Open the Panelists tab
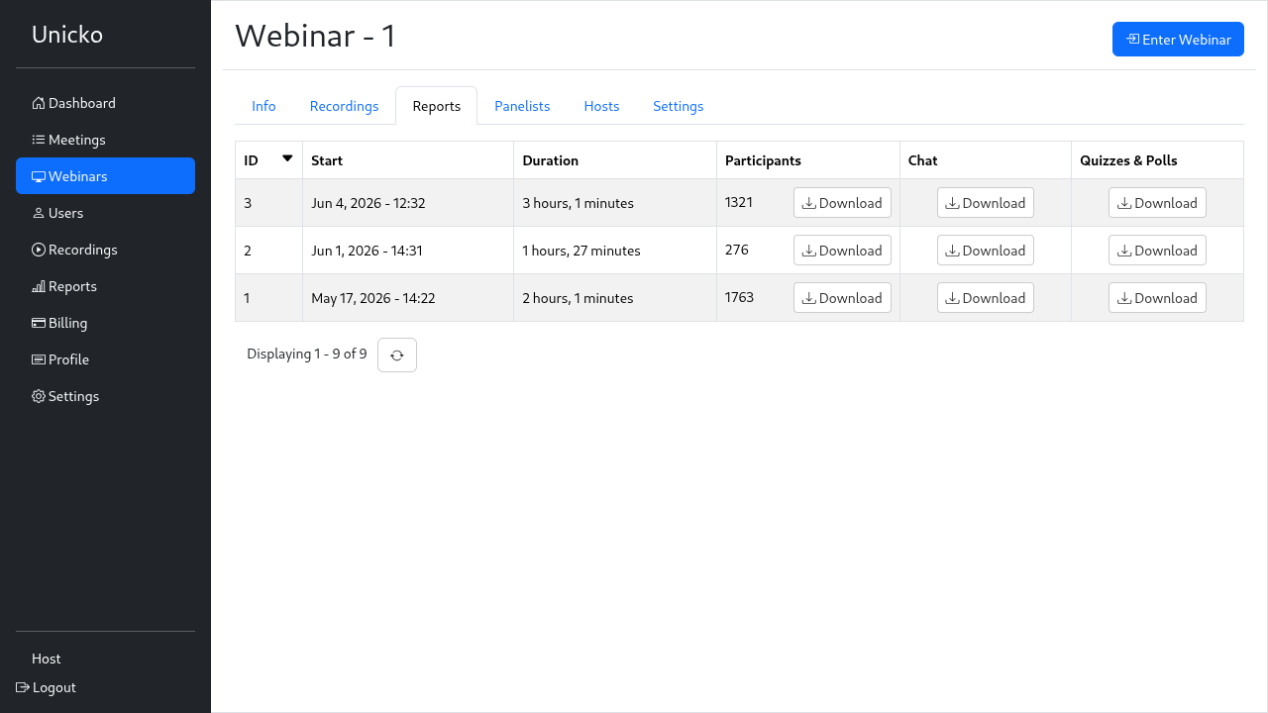The width and height of the screenshot is (1268, 713). click(x=522, y=106)
